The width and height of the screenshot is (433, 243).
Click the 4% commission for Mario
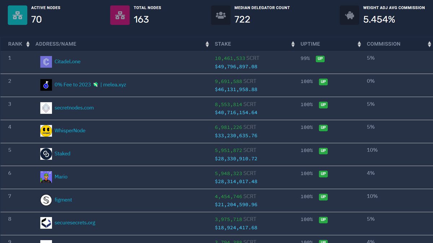[x=371, y=173]
